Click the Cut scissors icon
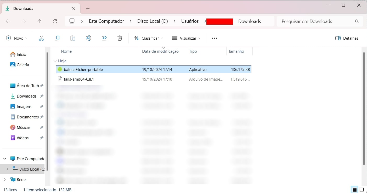This screenshot has width=367, height=193. tap(41, 38)
